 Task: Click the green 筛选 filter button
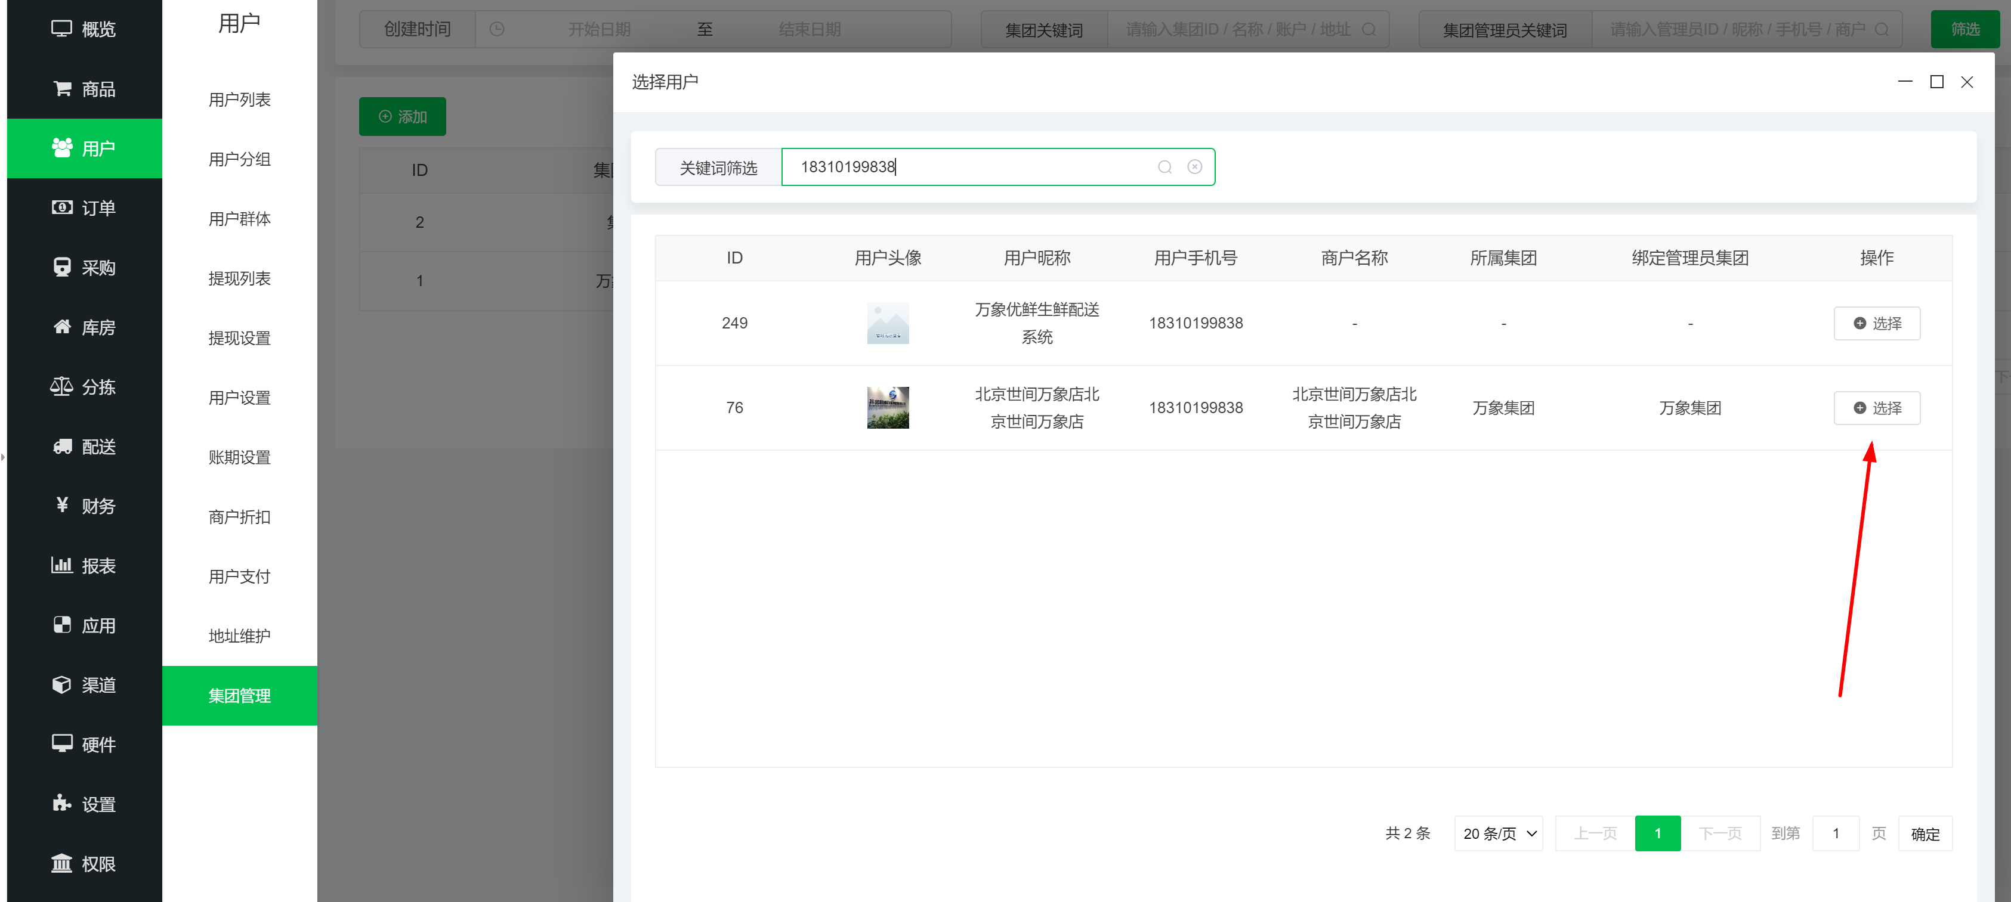point(1965,30)
